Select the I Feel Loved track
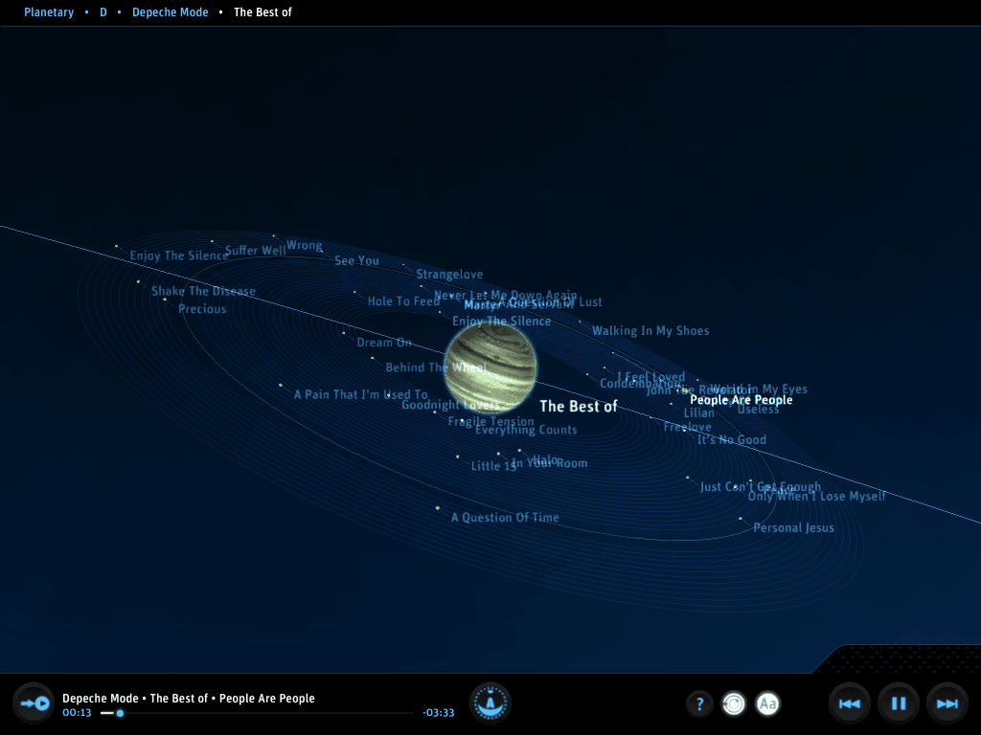 (x=651, y=377)
